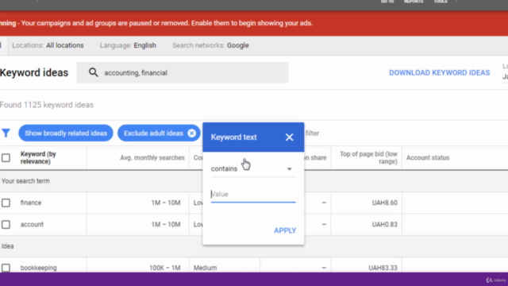The height and width of the screenshot is (286, 508).
Task: Click the campaigns paused warning banner
Action: tap(254, 23)
